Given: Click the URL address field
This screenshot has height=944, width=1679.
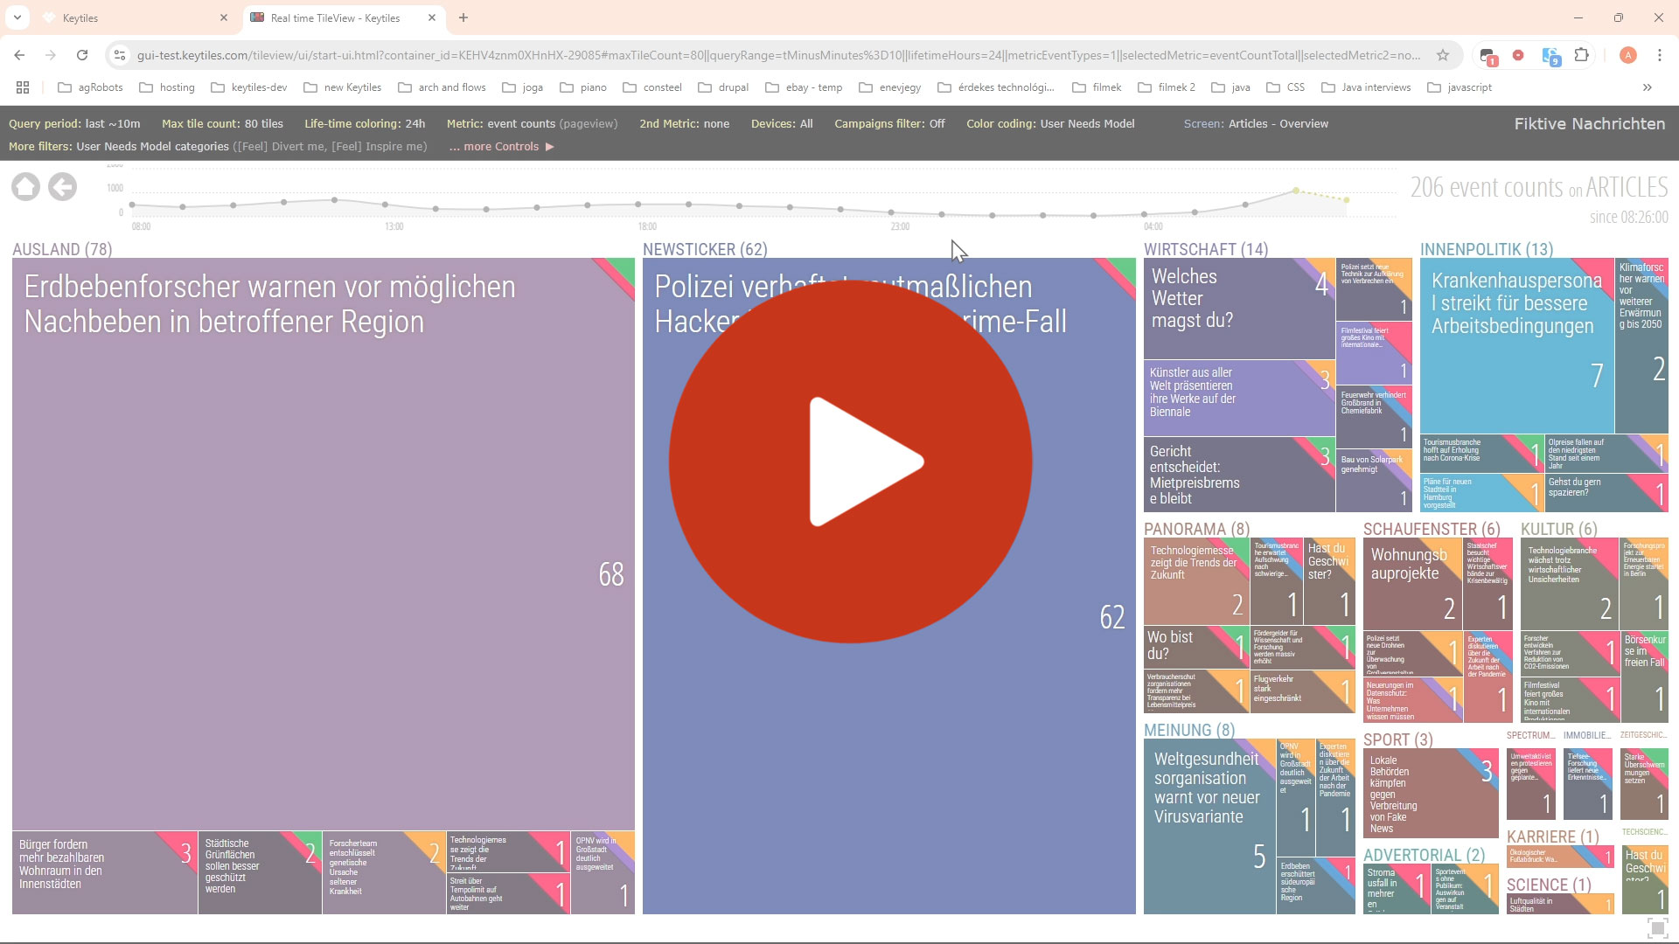Looking at the screenshot, I should tap(778, 55).
